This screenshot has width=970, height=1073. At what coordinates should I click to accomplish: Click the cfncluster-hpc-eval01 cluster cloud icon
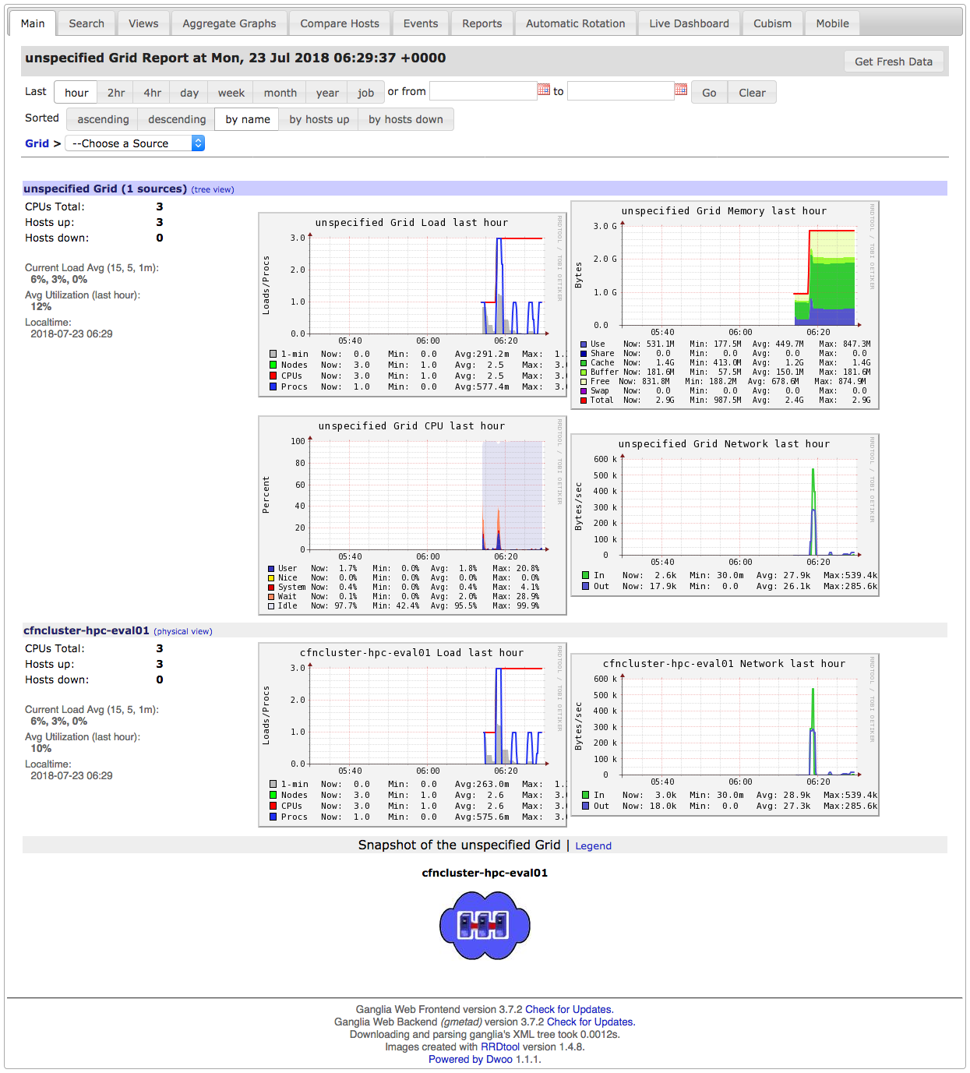[485, 924]
